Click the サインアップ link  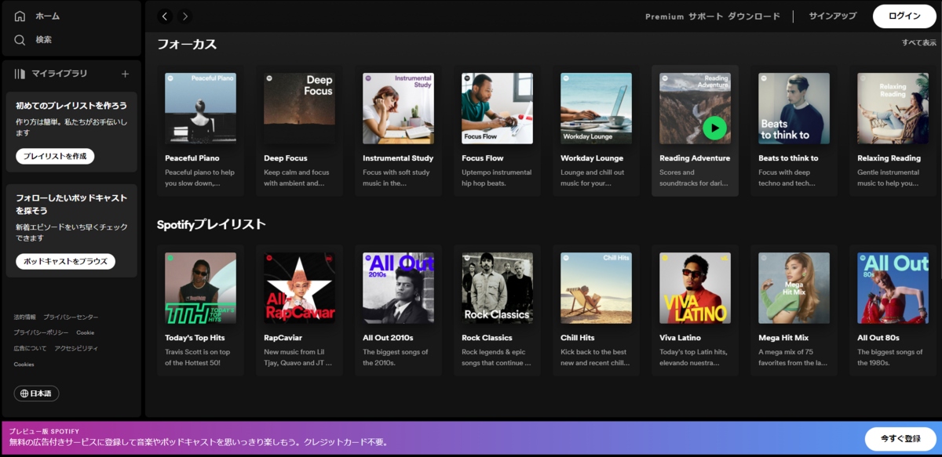[832, 16]
